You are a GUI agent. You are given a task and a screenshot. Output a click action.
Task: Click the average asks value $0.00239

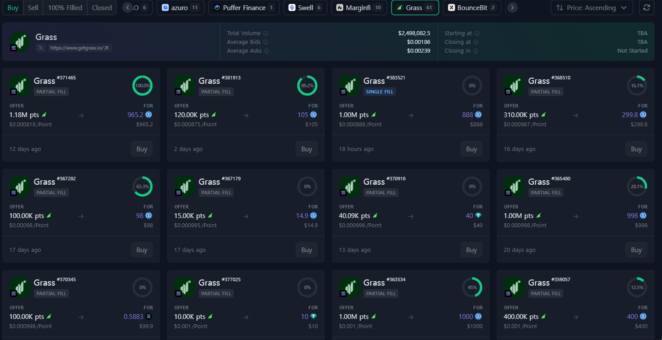point(418,51)
